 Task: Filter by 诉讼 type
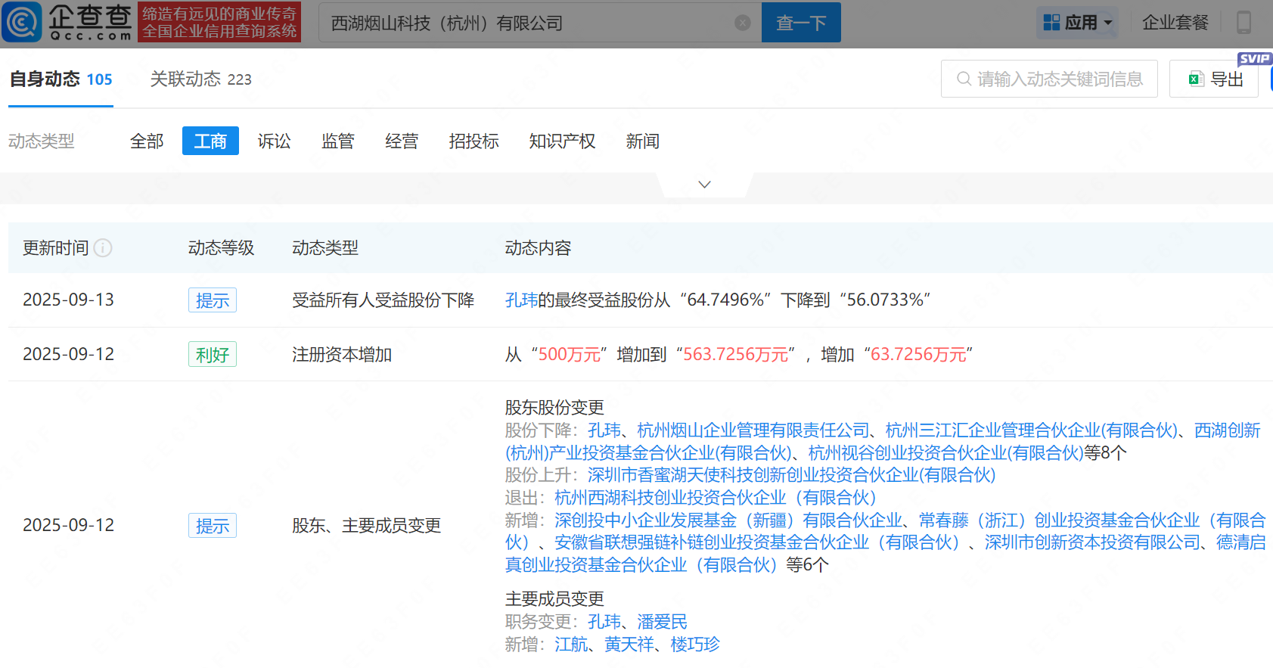tap(274, 141)
